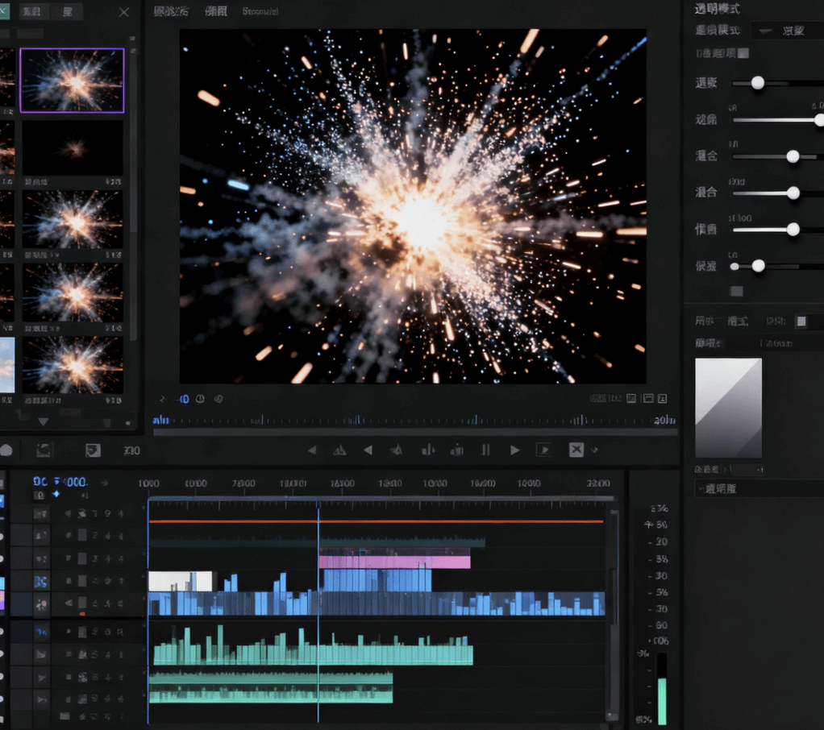This screenshot has height=730, width=824.
Task: Switch to the second tab above preview
Action: click(215, 12)
